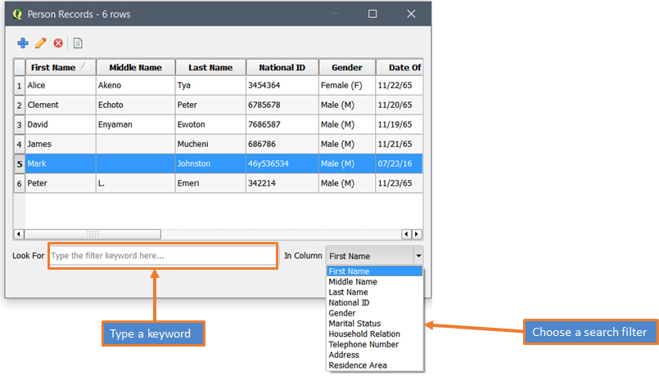Click the Gender cell for David

pos(346,125)
